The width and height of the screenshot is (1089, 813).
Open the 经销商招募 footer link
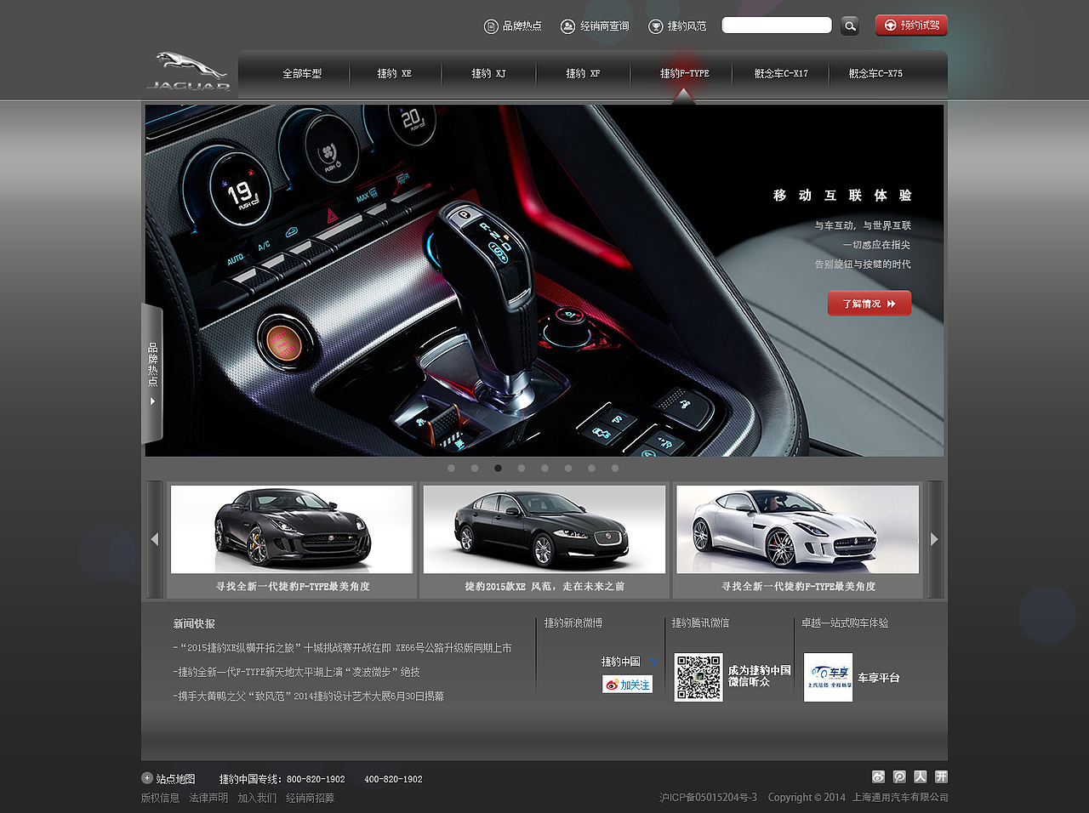coord(310,798)
